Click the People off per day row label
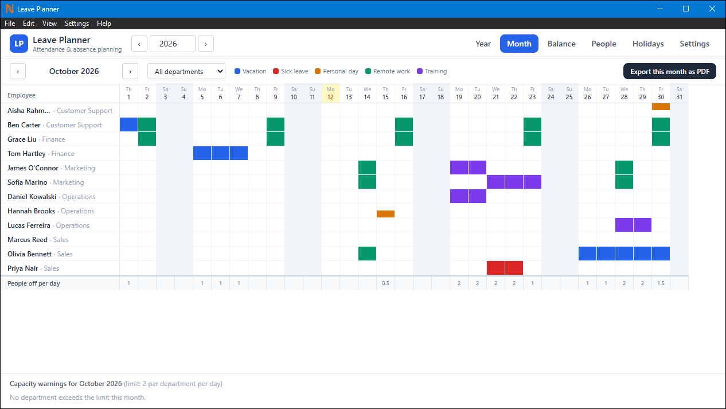726x409 pixels. click(x=34, y=283)
